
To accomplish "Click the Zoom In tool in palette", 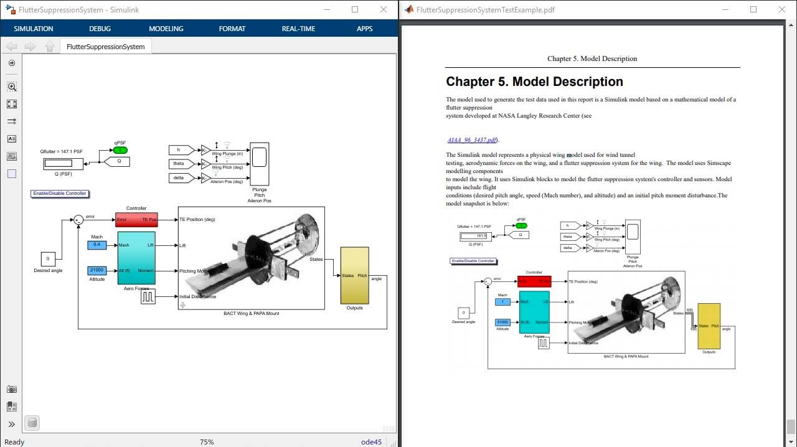I will (x=12, y=87).
